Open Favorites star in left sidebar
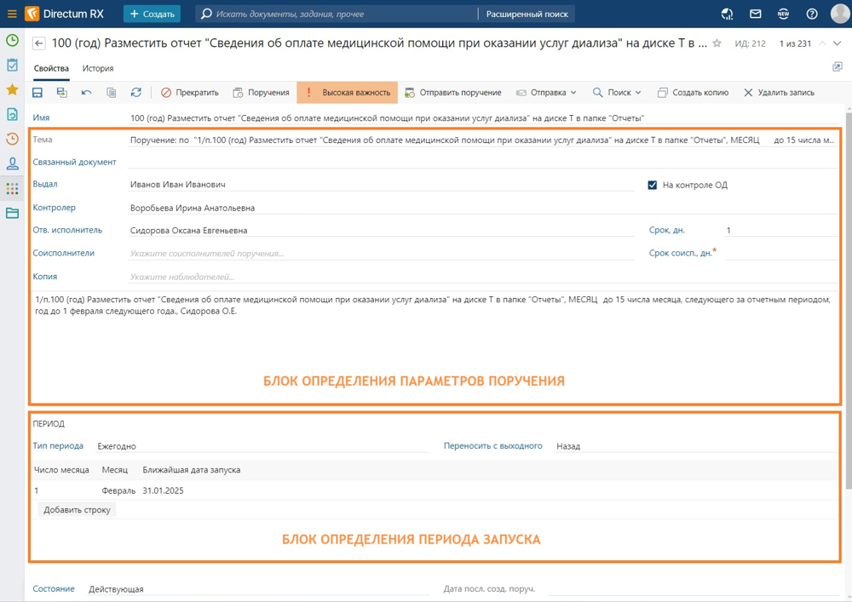This screenshot has width=852, height=602. click(12, 89)
